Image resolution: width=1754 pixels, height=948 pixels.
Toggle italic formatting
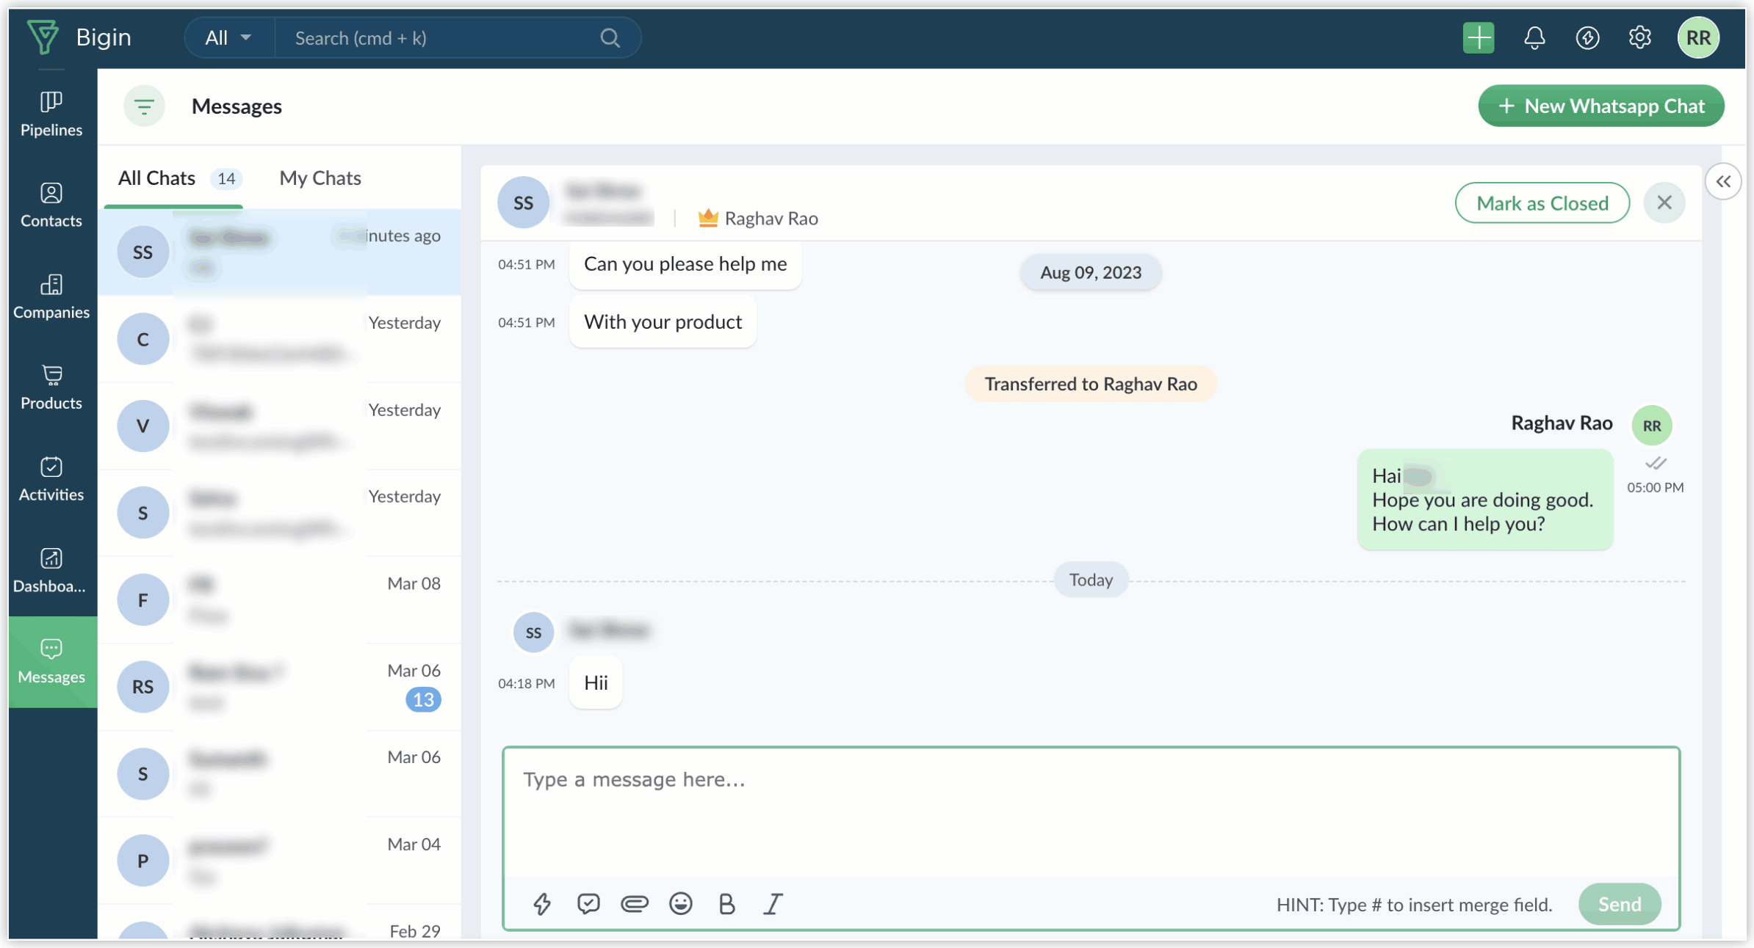tap(773, 904)
